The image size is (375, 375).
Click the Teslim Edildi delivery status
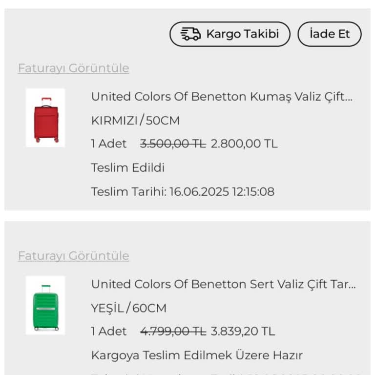[x=128, y=168]
